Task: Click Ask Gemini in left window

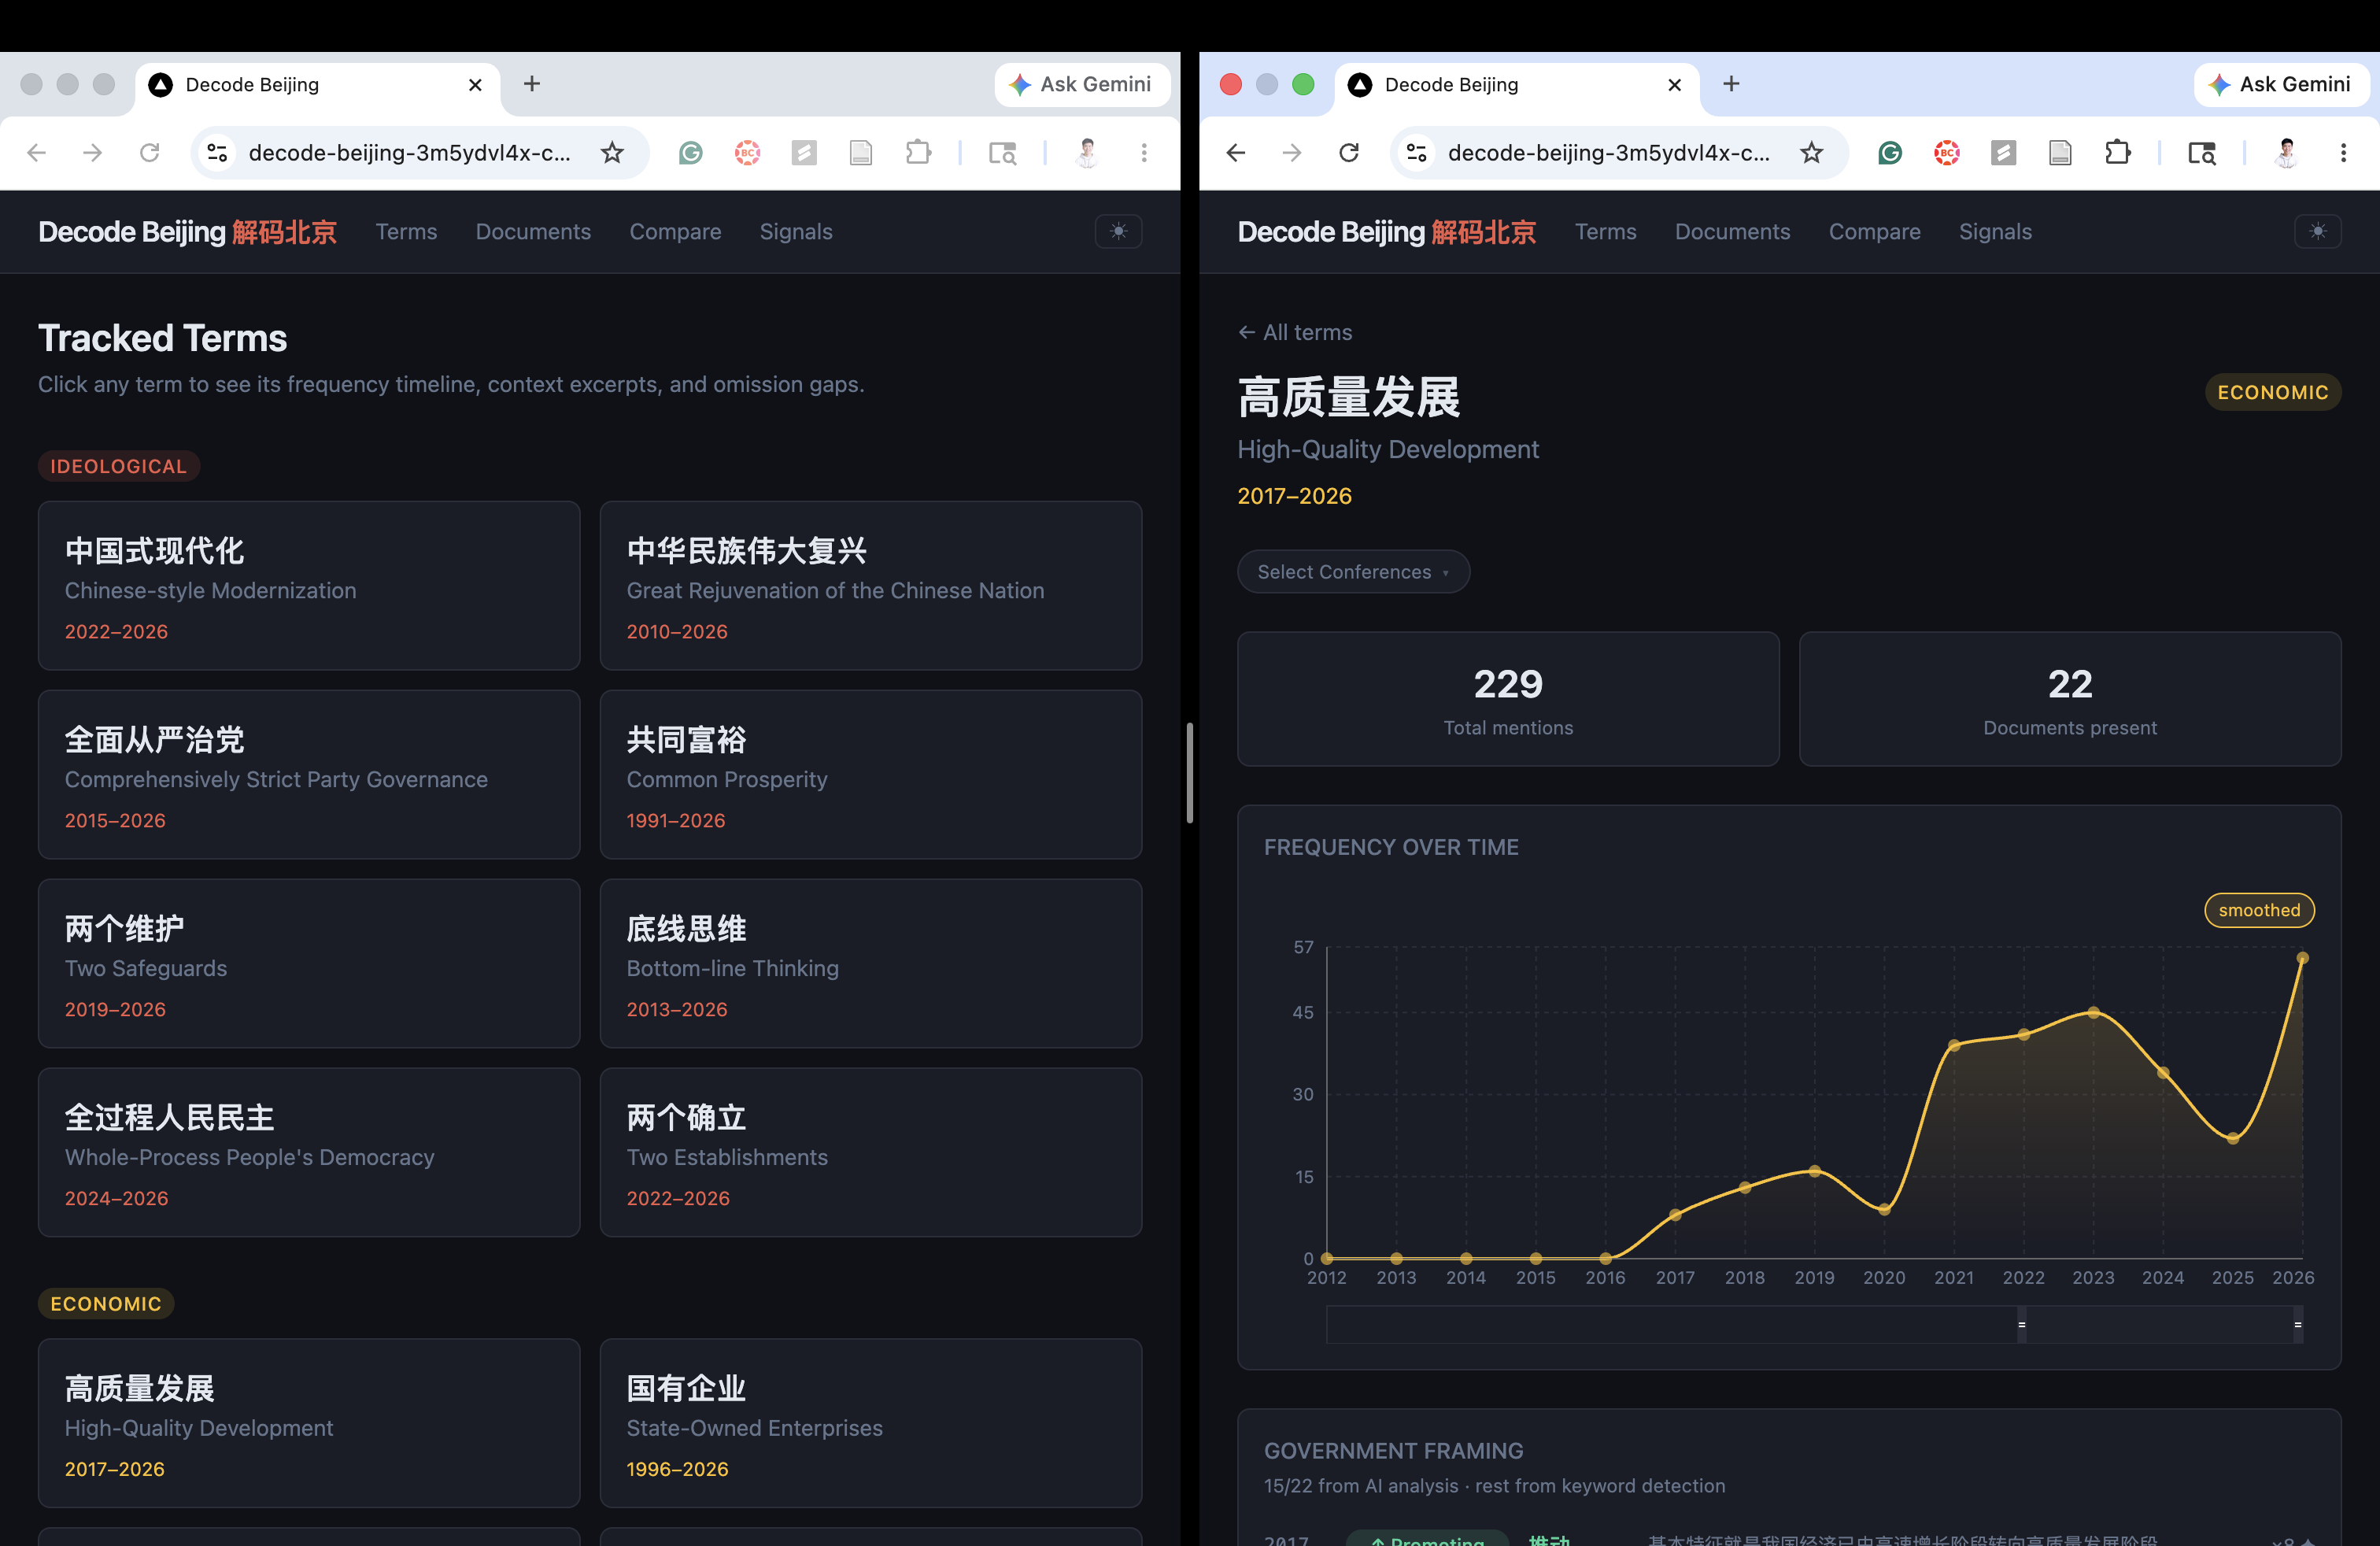Action: coord(1082,84)
